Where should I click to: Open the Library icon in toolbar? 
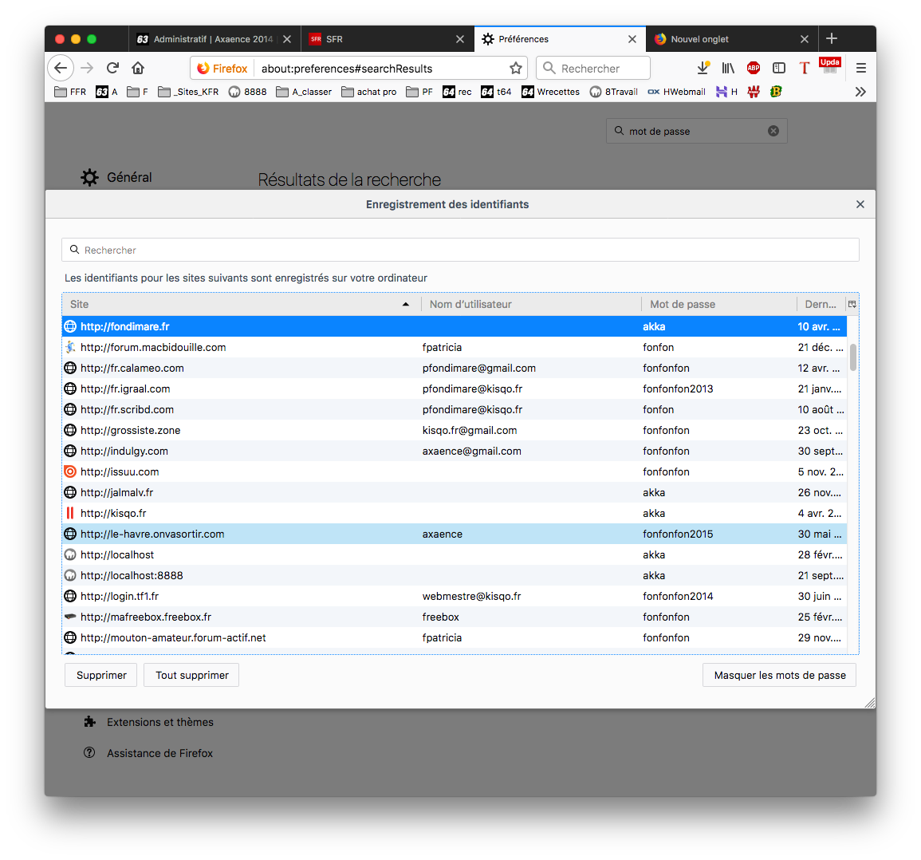(728, 68)
